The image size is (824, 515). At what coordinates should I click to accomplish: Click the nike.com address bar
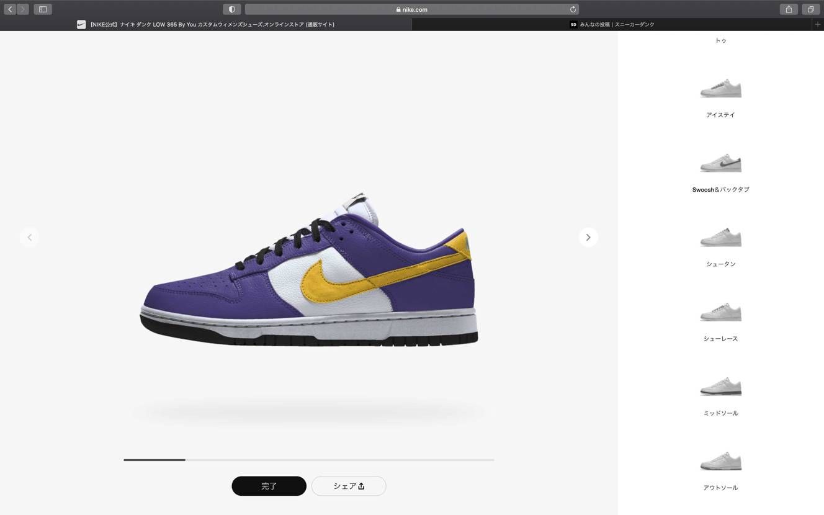tap(411, 9)
